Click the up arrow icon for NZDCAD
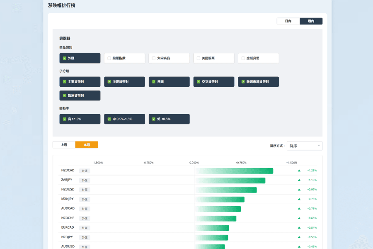Screen dimensions: 373x249 [x=299, y=171]
